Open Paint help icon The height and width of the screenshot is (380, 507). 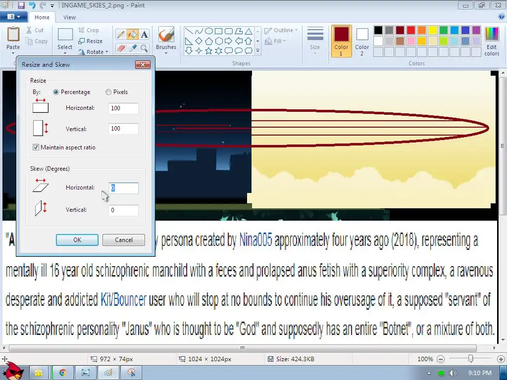click(x=502, y=16)
